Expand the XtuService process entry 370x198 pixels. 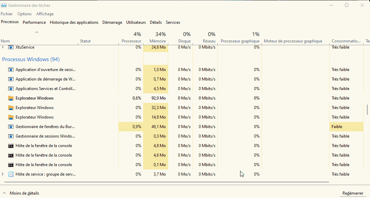[x=3, y=47]
